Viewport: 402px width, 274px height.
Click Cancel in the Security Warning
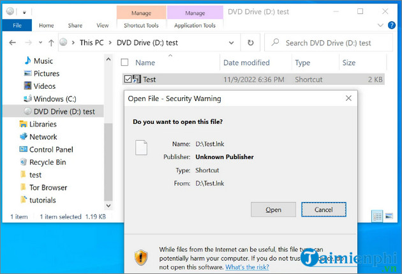click(324, 209)
